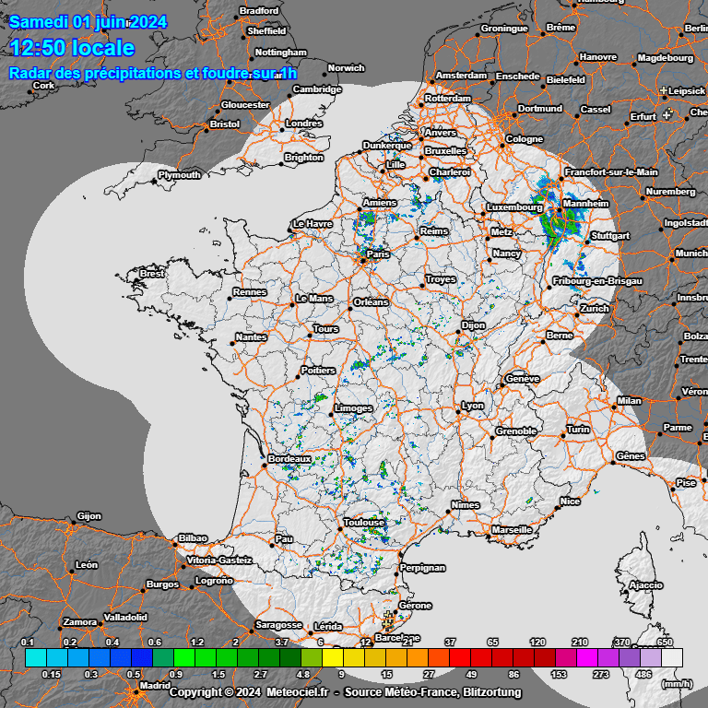Click the date heading Samedi 01 juin 2024
708x708 pixels.
tap(88, 22)
